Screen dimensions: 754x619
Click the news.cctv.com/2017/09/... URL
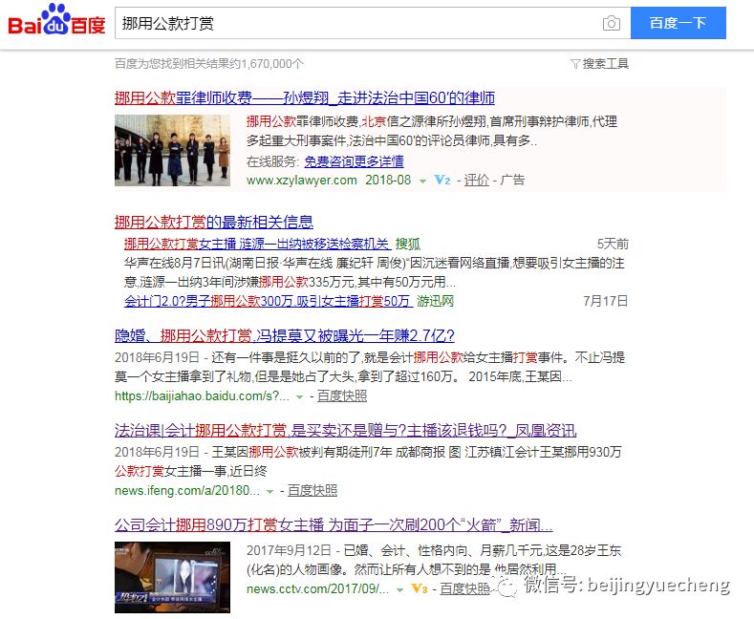tap(318, 588)
